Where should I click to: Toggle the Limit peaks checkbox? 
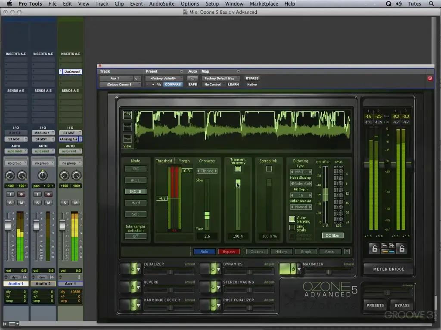pos(292,227)
